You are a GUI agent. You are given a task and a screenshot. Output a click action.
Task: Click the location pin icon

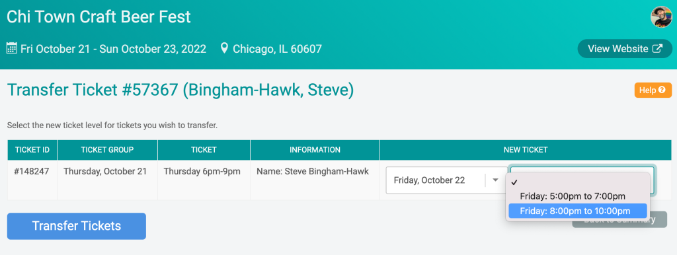click(224, 48)
